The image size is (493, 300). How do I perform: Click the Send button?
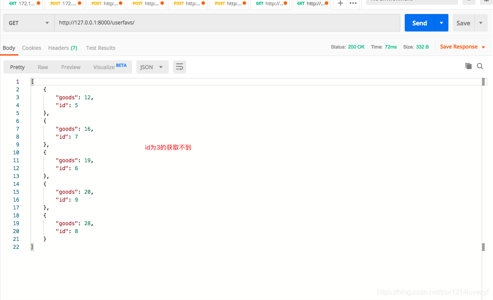point(419,22)
